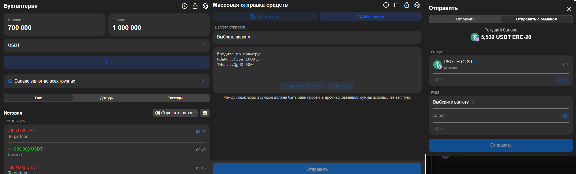Click paste icon in Адрес field
This screenshot has height=174, width=576.
[565, 116]
